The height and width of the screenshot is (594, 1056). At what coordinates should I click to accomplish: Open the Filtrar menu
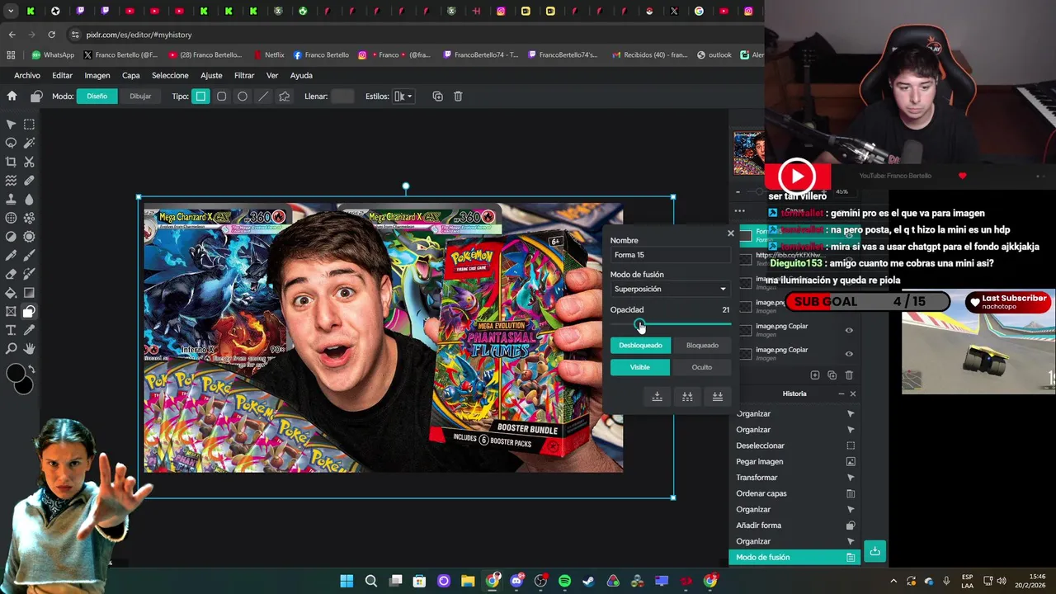pos(244,75)
